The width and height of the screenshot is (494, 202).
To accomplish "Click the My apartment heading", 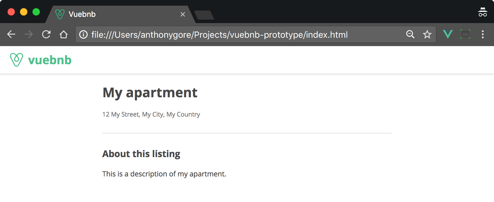I will coord(150,93).
